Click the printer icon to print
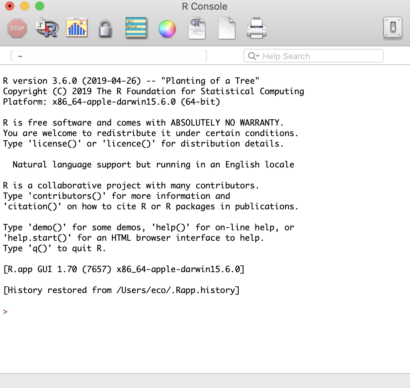The width and height of the screenshot is (410, 388). click(257, 28)
